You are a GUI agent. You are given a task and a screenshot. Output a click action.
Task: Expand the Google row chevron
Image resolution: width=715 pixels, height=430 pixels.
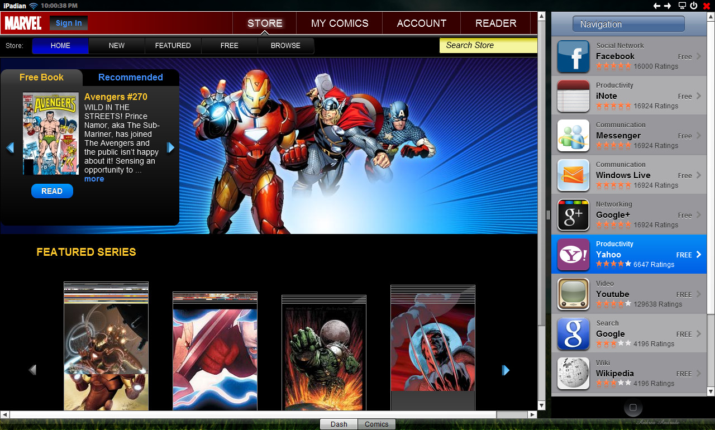tap(698, 334)
